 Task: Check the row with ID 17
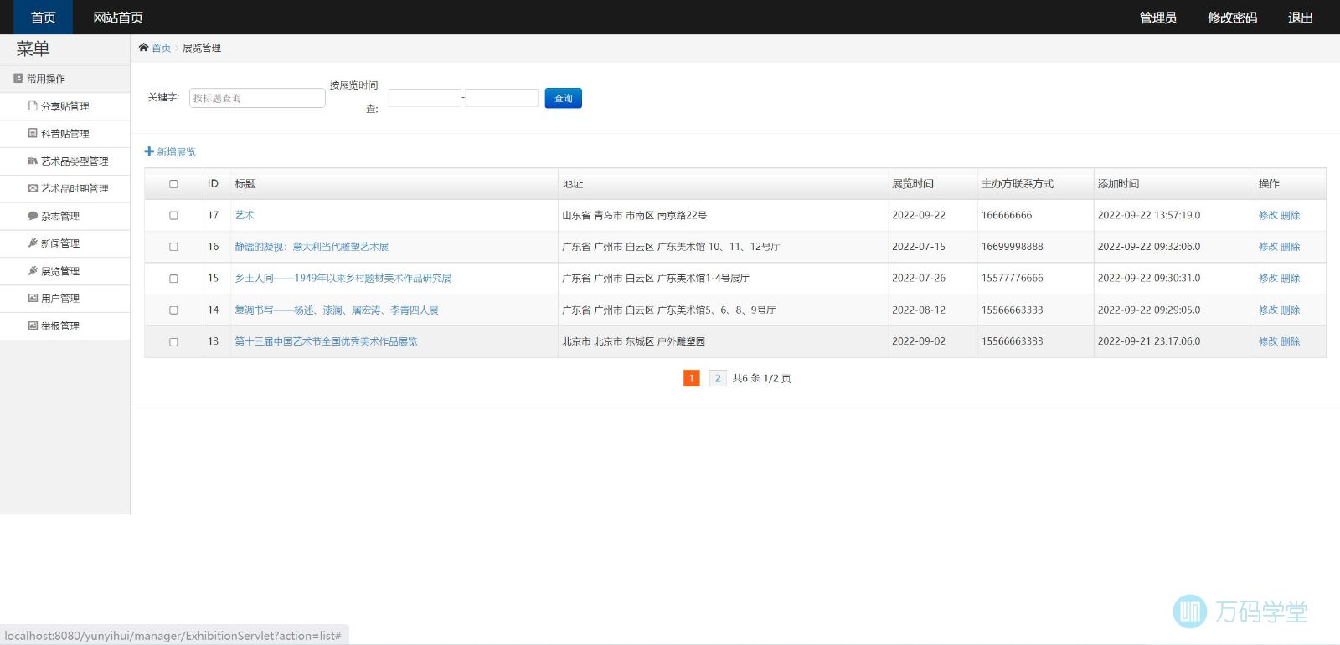173,215
